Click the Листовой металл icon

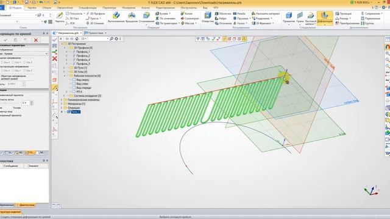(310, 16)
